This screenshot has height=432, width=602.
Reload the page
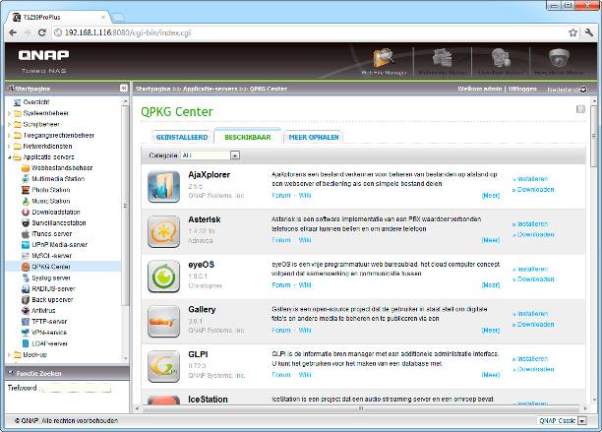click(x=42, y=32)
